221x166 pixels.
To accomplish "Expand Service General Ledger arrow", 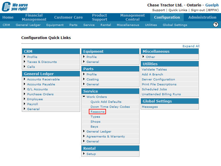I will tap(84, 131).
